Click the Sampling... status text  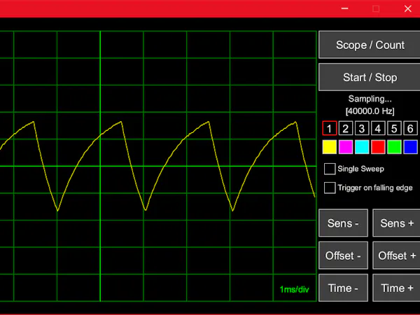pyautogui.click(x=370, y=99)
